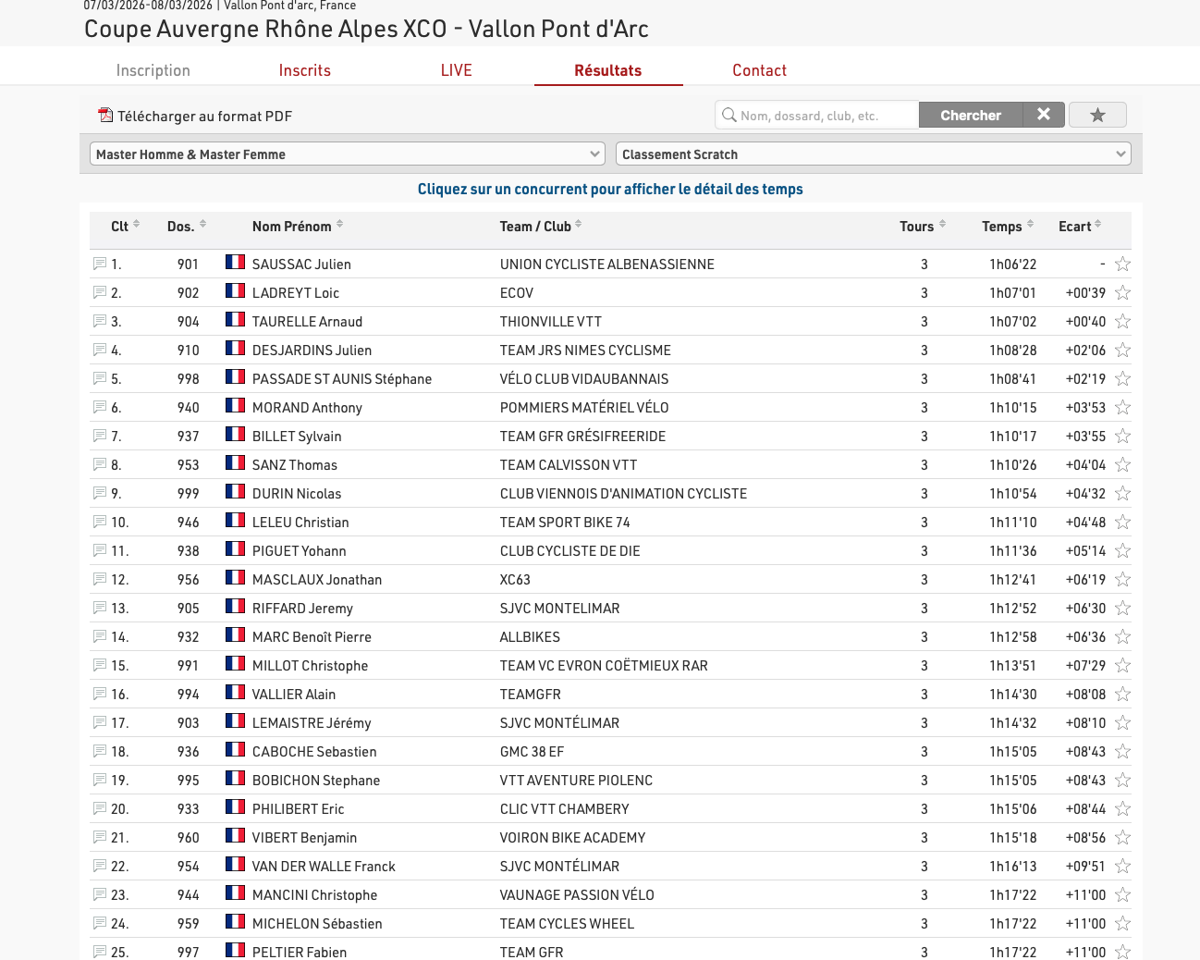Viewport: 1200px width, 960px height.
Task: Expand the Classement Scratch dropdown
Action: click(x=873, y=154)
